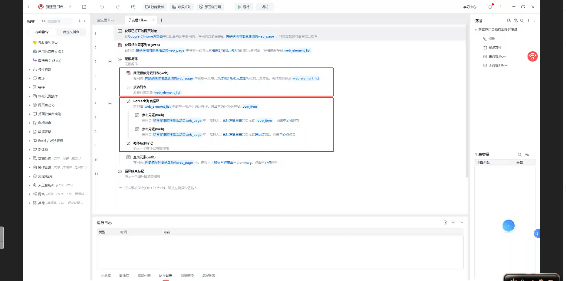Viewport: 566px width, 281px height.
Task: Collapse the ForEach列表循环 block at line 6
Action: click(x=110, y=104)
